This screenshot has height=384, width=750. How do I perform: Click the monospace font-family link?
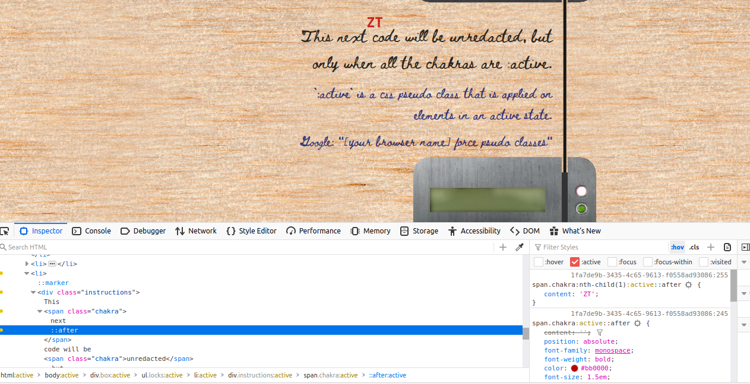tap(613, 351)
